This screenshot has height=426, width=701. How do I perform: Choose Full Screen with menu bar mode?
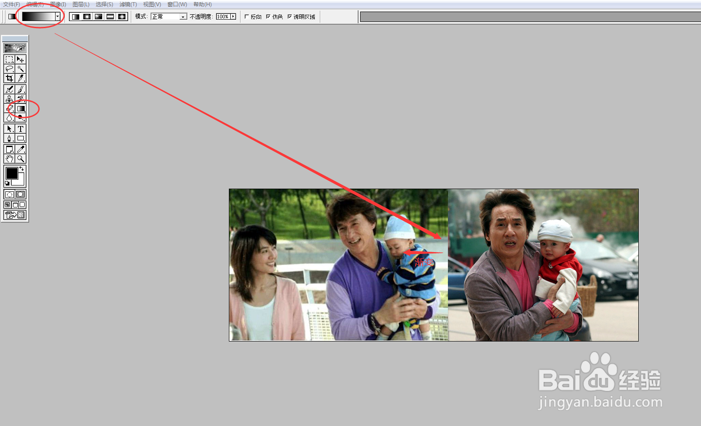click(x=15, y=205)
